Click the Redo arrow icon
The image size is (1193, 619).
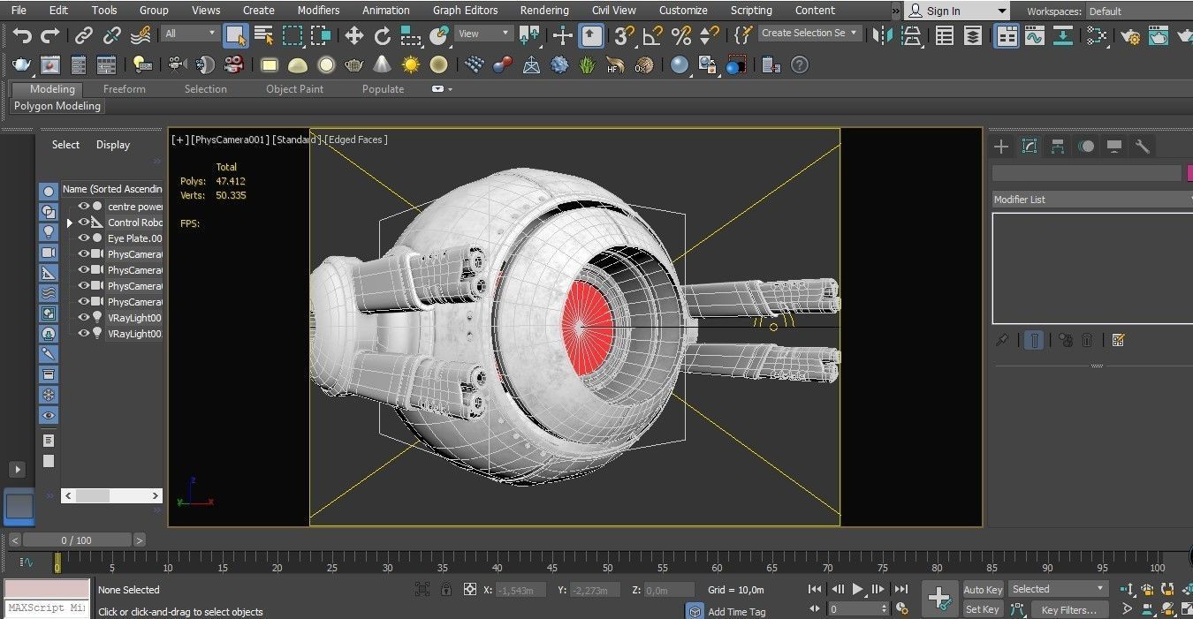pyautogui.click(x=50, y=35)
